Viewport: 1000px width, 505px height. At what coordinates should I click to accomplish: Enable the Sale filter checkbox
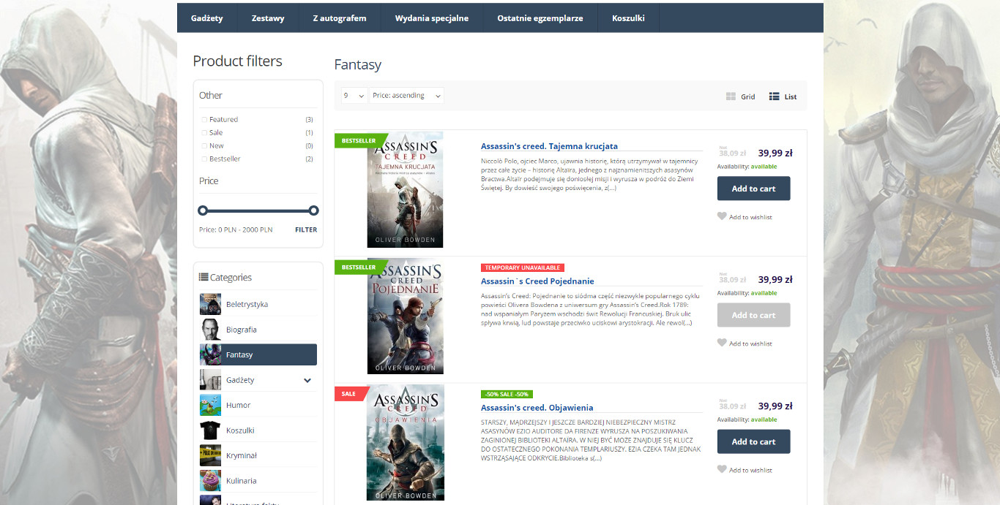204,133
